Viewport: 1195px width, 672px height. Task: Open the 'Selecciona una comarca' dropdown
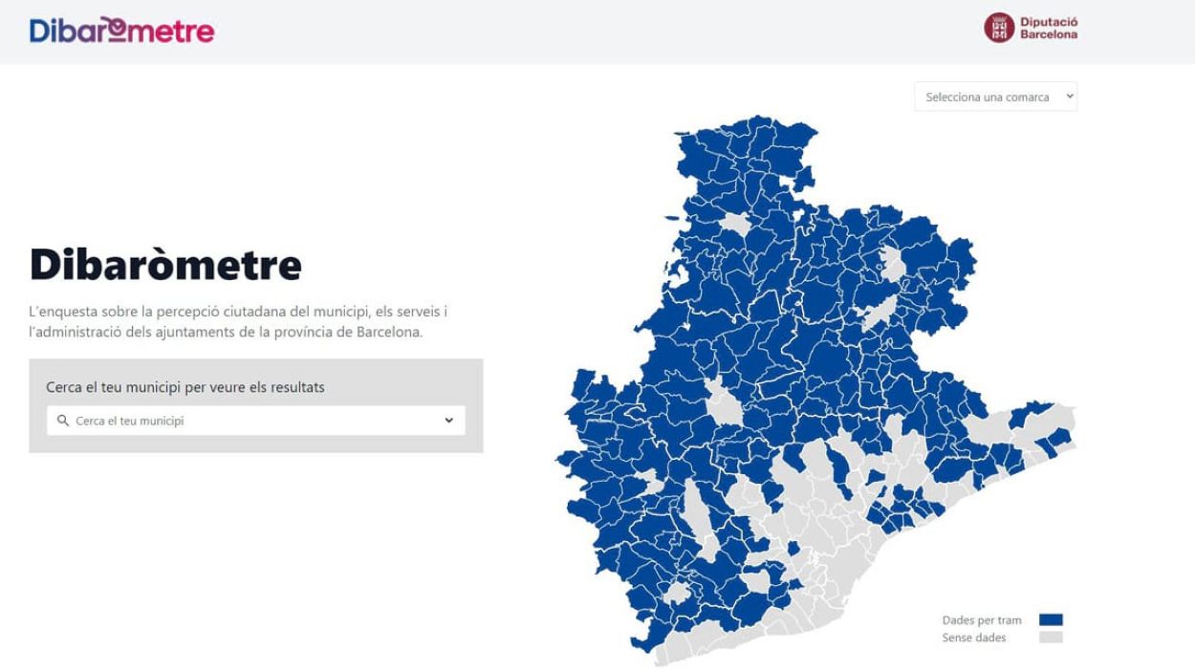[x=995, y=97]
